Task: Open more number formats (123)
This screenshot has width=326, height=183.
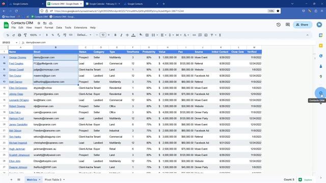Action: (x=71, y=35)
